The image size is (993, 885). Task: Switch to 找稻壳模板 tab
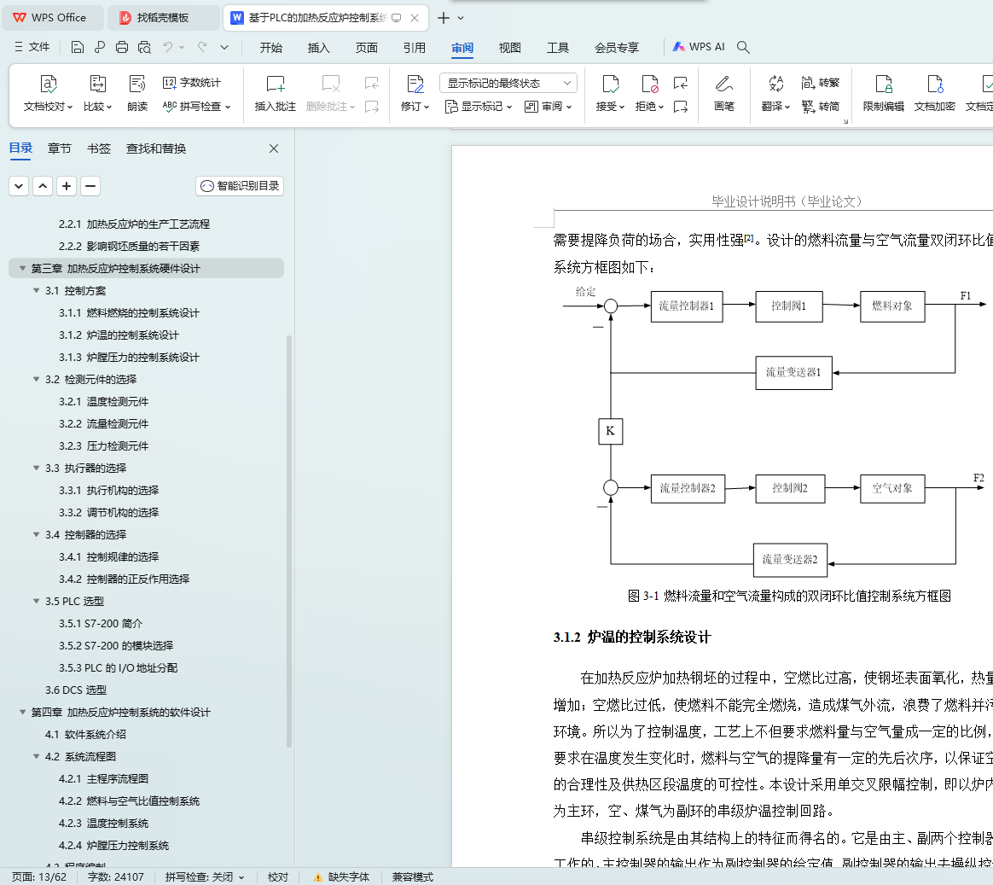[x=164, y=18]
